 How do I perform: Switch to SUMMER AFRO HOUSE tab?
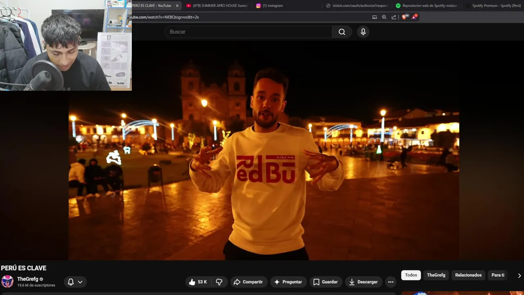click(x=217, y=6)
